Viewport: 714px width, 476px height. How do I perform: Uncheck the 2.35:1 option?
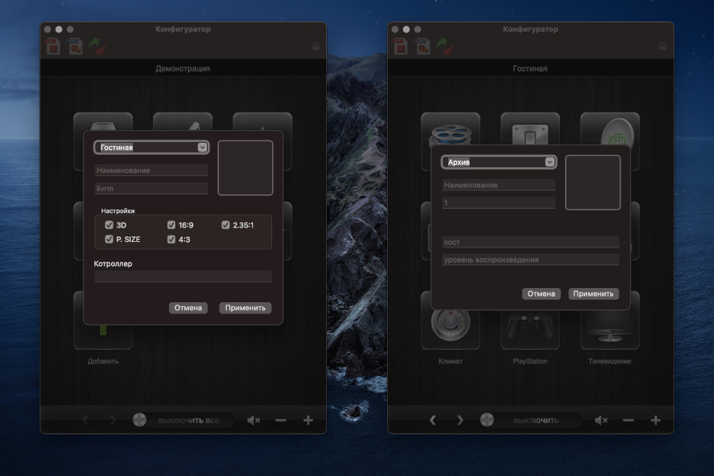225,225
